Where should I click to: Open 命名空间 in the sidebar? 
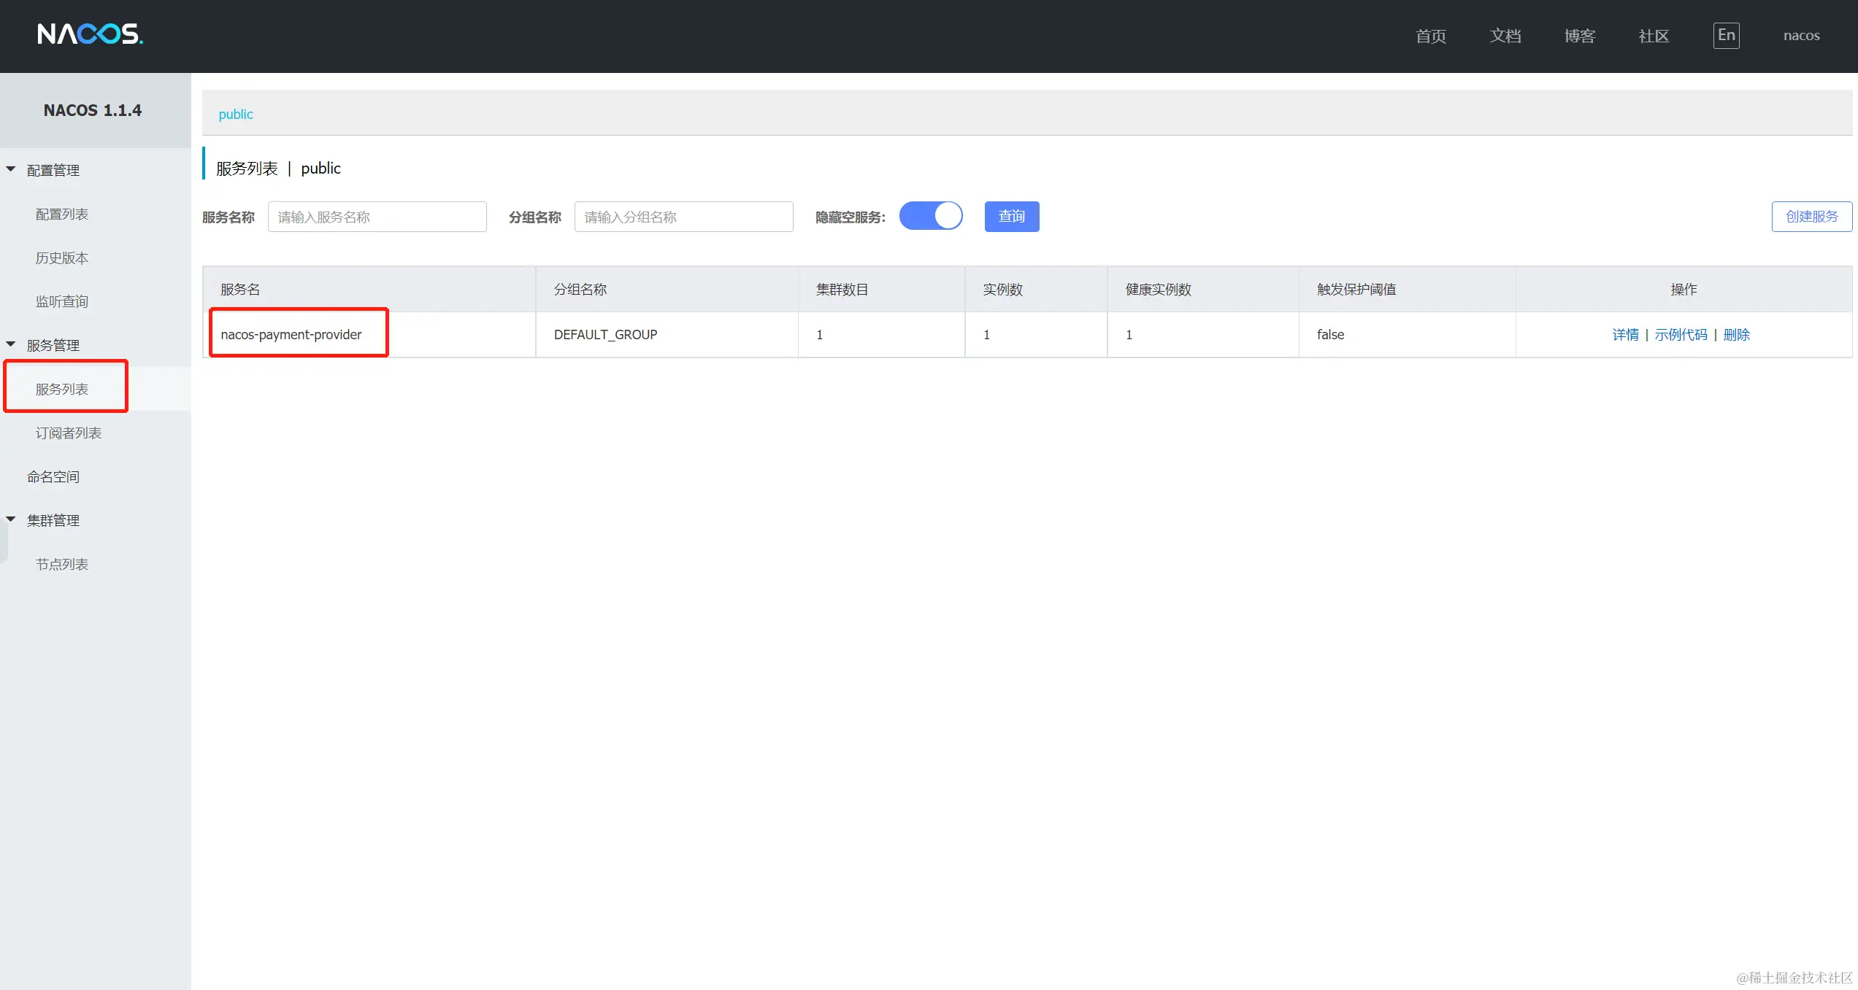(x=53, y=476)
